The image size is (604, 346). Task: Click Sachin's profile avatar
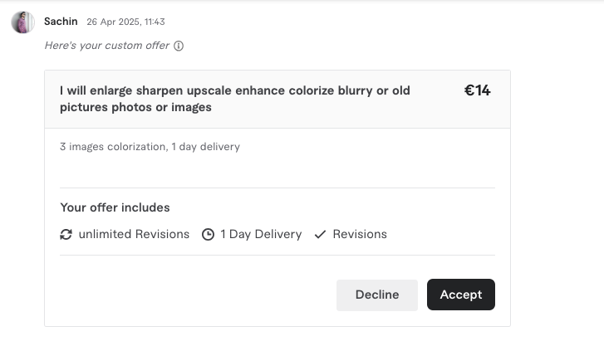(x=22, y=22)
